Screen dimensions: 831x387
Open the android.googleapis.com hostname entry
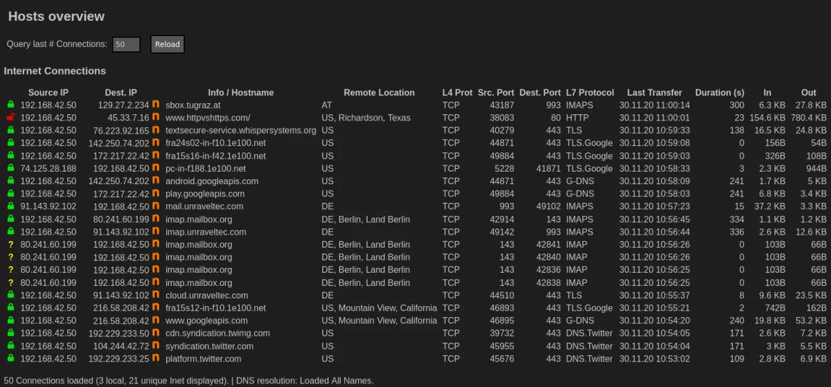point(212,181)
